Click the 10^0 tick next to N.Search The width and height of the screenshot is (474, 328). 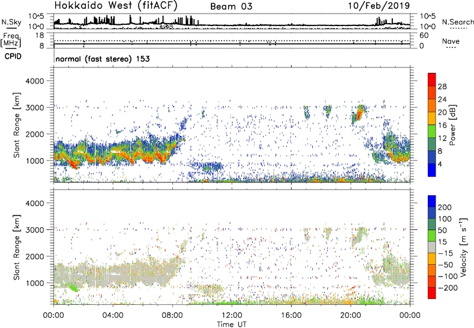pyautogui.click(x=427, y=27)
